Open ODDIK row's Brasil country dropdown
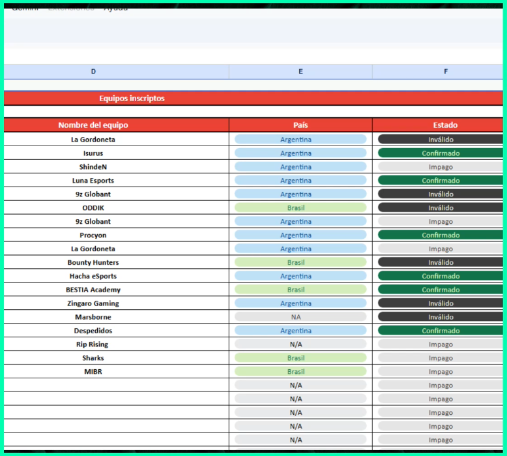Screen dimensions: 507x456 tap(300, 207)
